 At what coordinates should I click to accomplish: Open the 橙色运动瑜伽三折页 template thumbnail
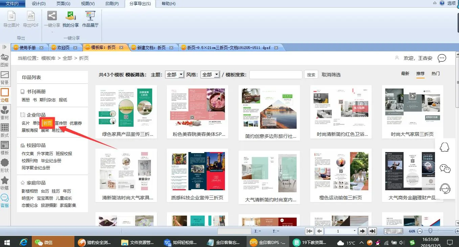(341, 171)
